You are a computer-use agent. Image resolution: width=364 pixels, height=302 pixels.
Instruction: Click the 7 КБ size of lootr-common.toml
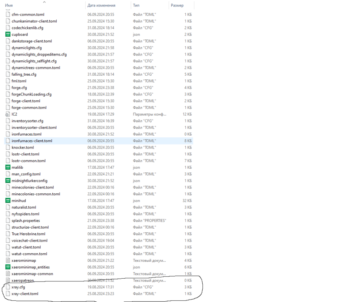click(188, 161)
